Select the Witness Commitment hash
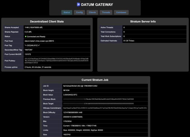This screenshot has width=190, height=137. 105,108
